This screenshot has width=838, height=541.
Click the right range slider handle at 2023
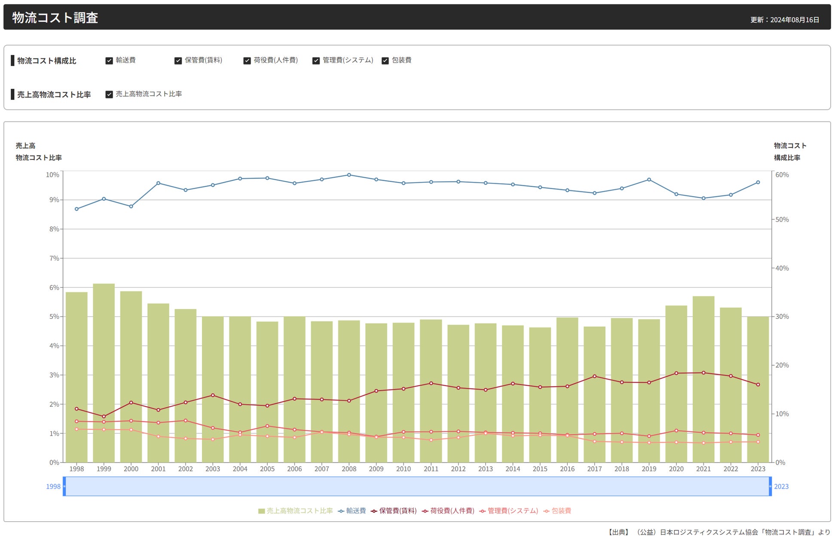770,486
